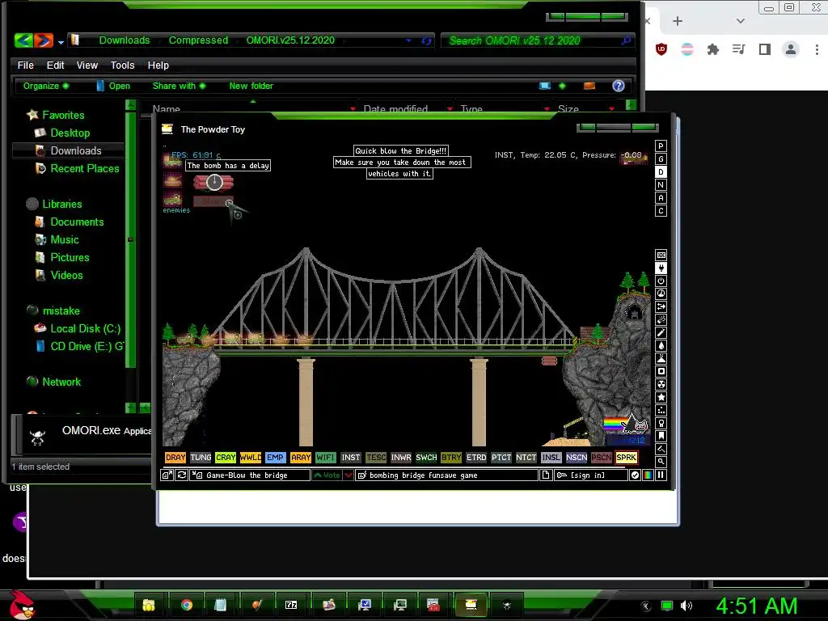The height and width of the screenshot is (621, 828).
Task: Select the Powders pile category icon
Action: [661, 358]
